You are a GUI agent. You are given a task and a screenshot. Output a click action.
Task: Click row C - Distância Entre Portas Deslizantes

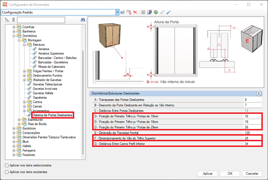[177, 111]
